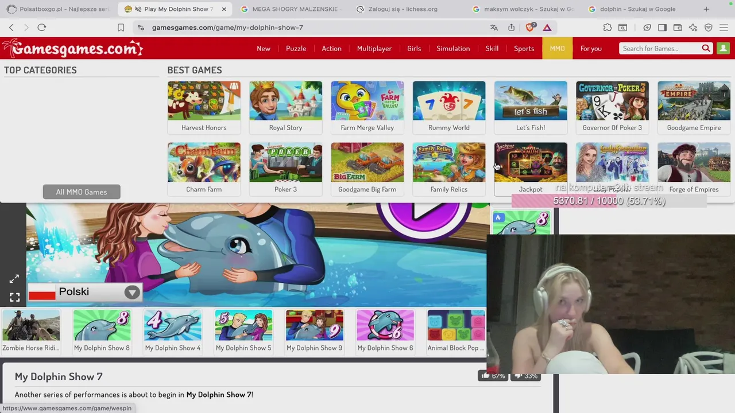Open Goodgame Big Farm game
The width and height of the screenshot is (735, 413).
click(367, 169)
